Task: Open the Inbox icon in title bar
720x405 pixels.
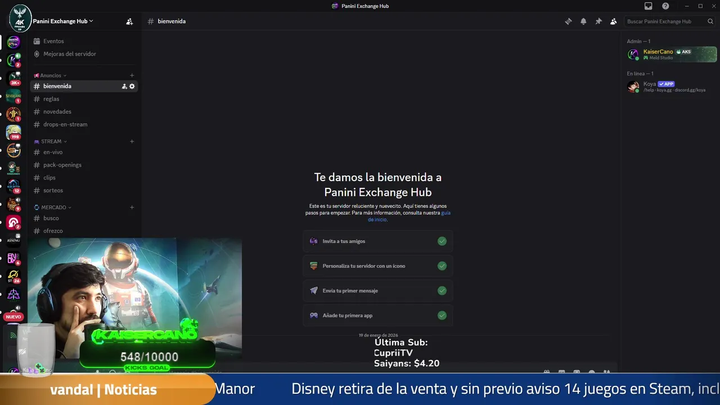Action: click(x=649, y=6)
